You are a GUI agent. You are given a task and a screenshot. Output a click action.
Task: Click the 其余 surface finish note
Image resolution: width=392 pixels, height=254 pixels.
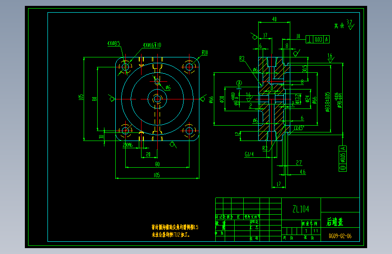pos(339,26)
